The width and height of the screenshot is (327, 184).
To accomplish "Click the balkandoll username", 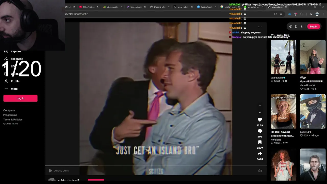I will click(x=306, y=132).
